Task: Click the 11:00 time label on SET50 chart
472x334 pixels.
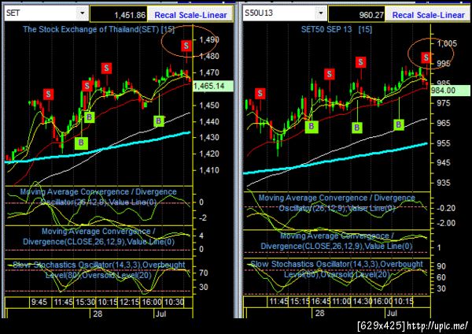Action: [341, 301]
